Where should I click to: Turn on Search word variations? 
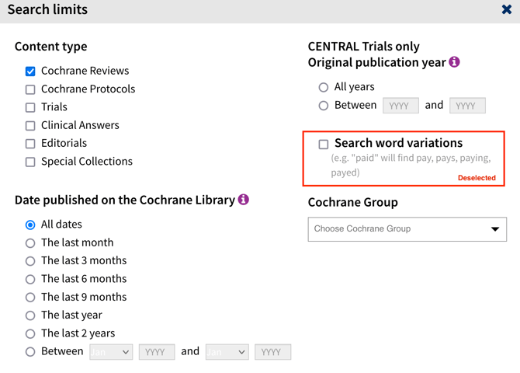(324, 144)
